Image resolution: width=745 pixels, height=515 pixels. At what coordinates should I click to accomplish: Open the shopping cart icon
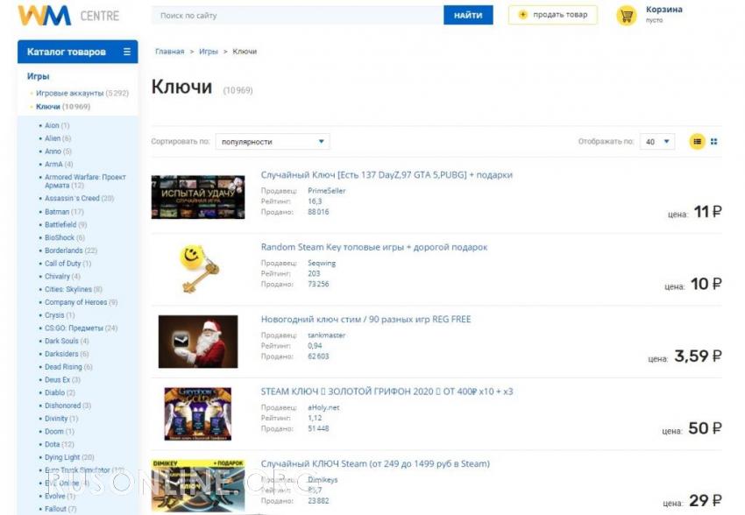pos(626,16)
